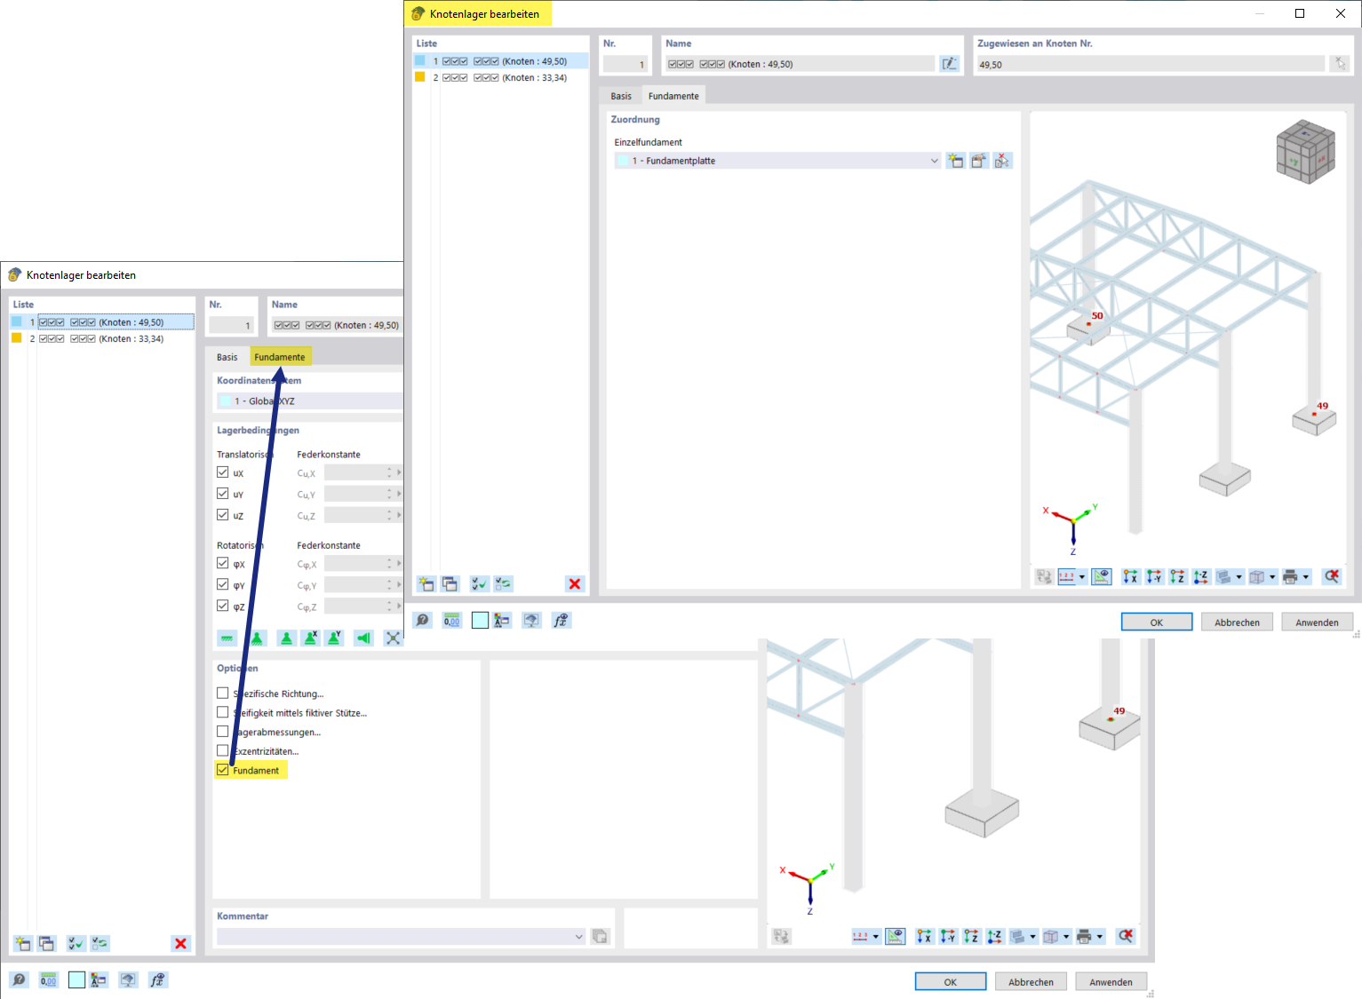Toggle uX translation checkbox
The width and height of the screenshot is (1362, 999).
tap(223, 472)
